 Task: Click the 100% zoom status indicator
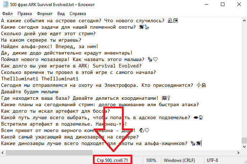[x=151, y=160]
